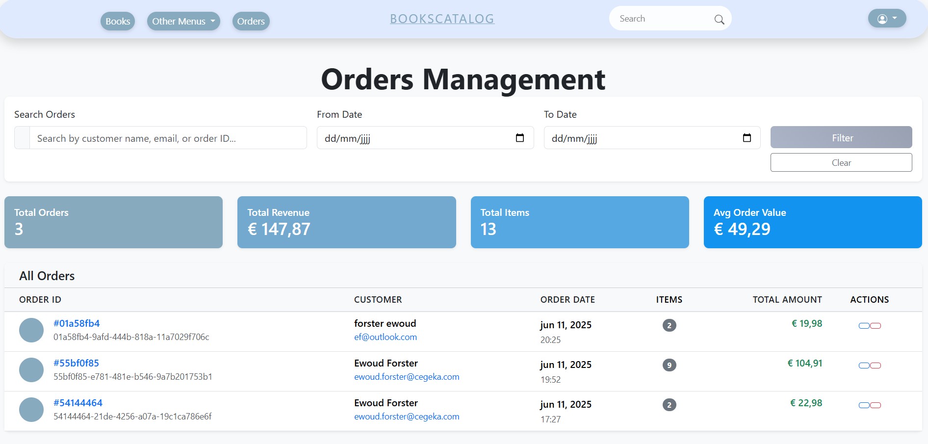Open order link #55bf0f85
Screen dimensions: 928x444
pyautogui.click(x=76, y=363)
